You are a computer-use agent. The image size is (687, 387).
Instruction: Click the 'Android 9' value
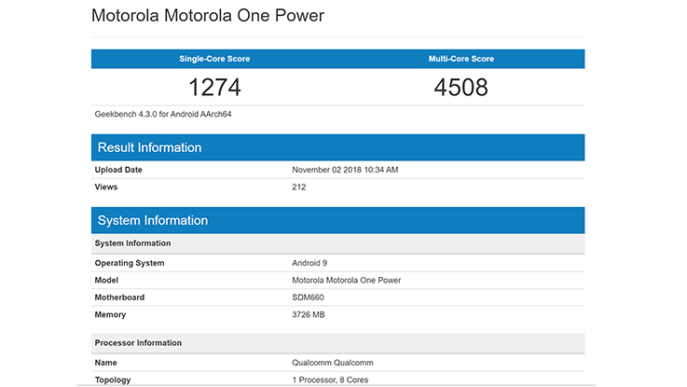click(309, 263)
